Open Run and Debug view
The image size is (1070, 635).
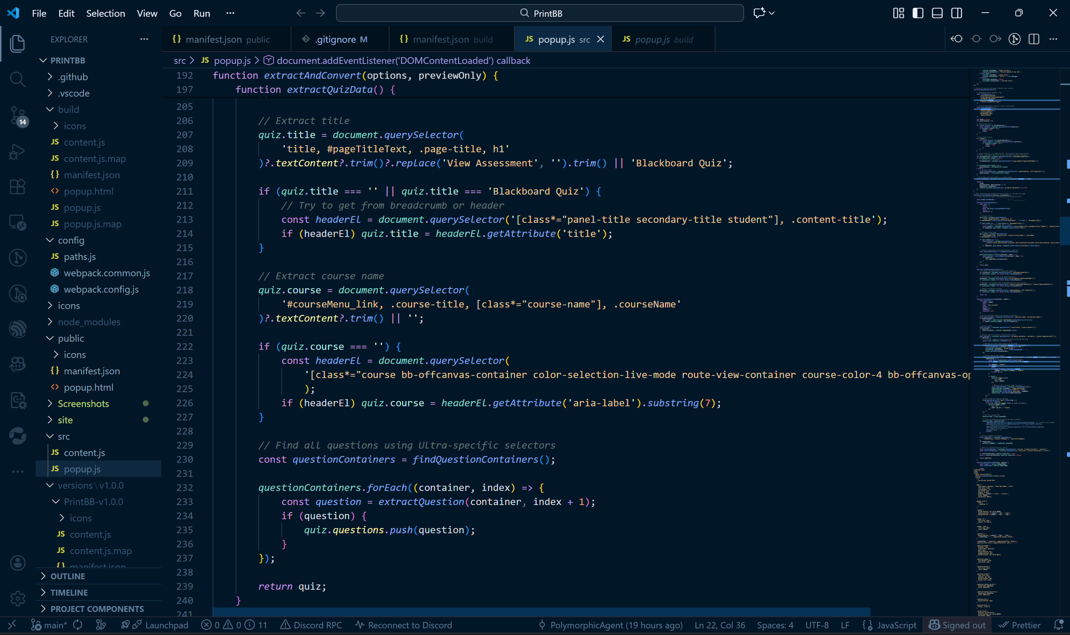tap(17, 152)
